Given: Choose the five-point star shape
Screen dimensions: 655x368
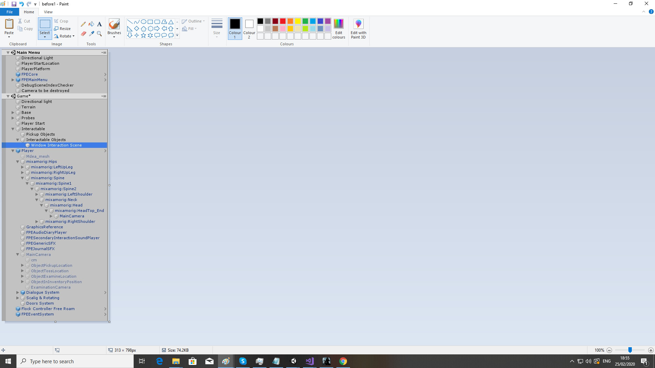Looking at the screenshot, I should pyautogui.click(x=143, y=35).
